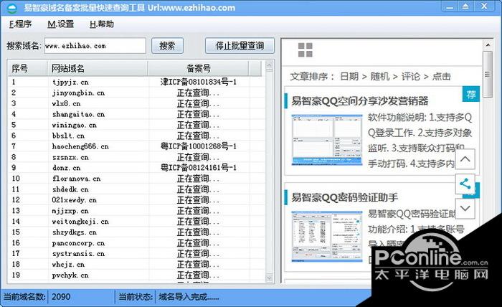This screenshot has width=502, height=307.
Task: Open the M.设置 menu
Action: [x=60, y=24]
